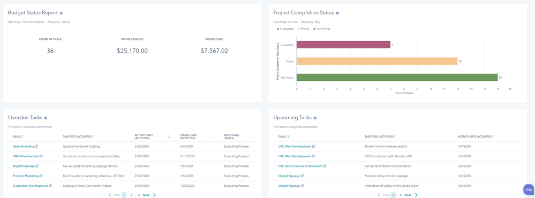Open external link icon for LAC Secure Server Environment

(x=325, y=166)
